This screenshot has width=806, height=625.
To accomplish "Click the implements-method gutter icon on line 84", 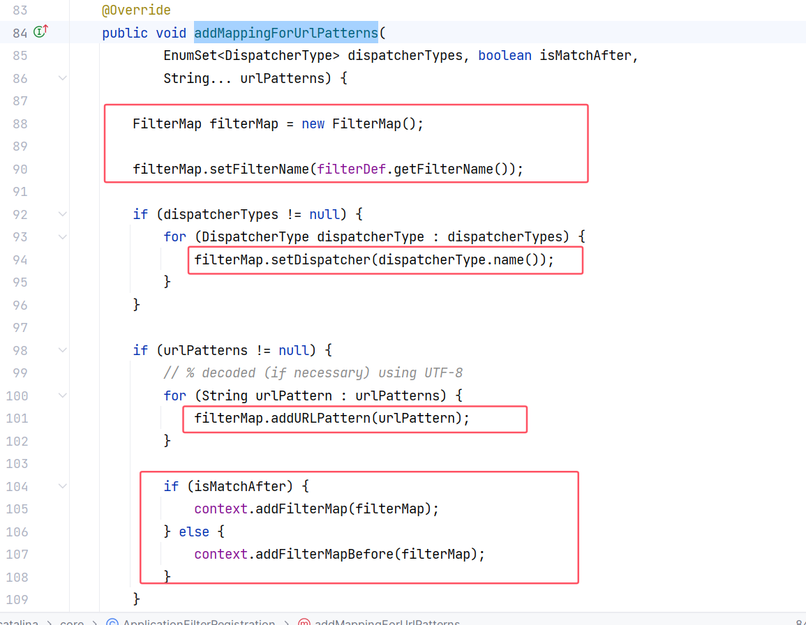I will click(41, 32).
